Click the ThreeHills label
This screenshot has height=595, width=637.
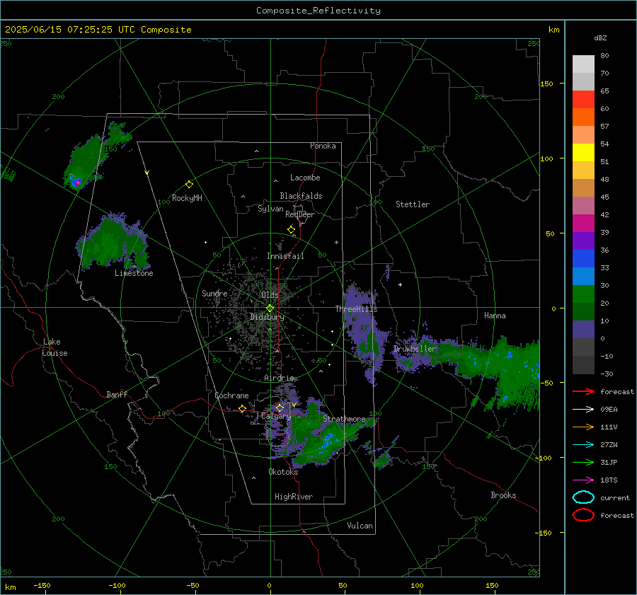click(x=356, y=309)
